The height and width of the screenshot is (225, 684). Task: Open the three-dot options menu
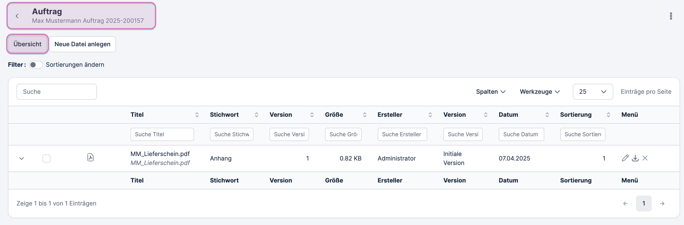coord(671,16)
